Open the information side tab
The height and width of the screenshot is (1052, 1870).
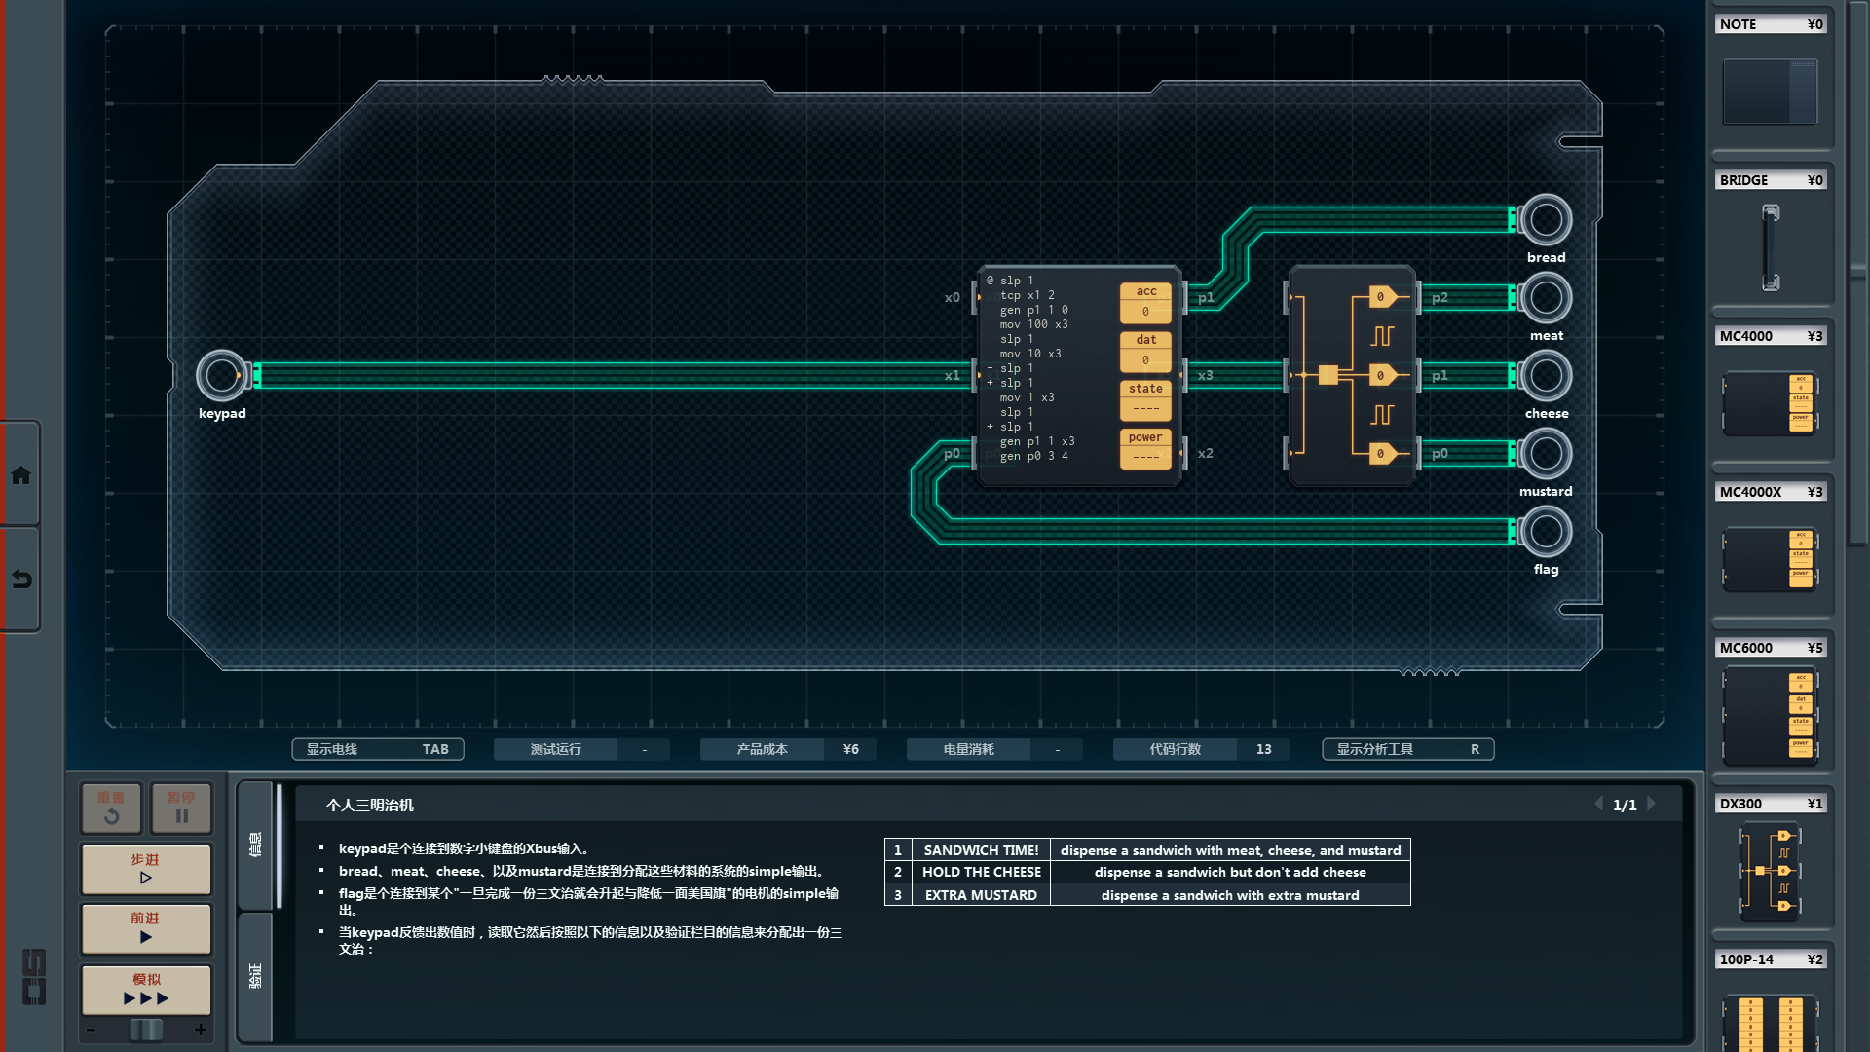click(x=255, y=845)
